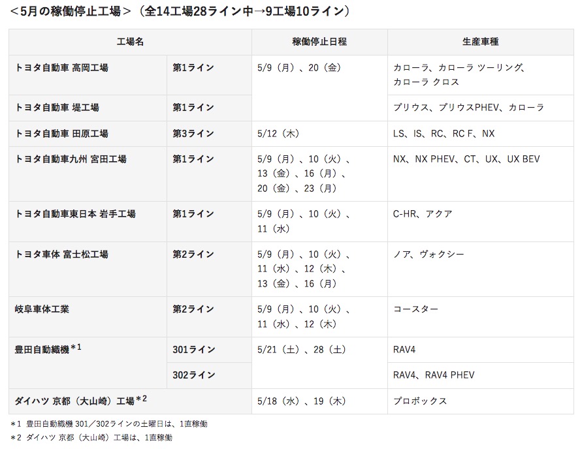Select the トヨタ自動車 田原工場 cell

(x=88, y=134)
